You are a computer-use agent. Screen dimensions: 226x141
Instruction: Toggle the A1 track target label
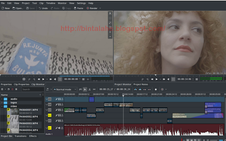click(49, 128)
